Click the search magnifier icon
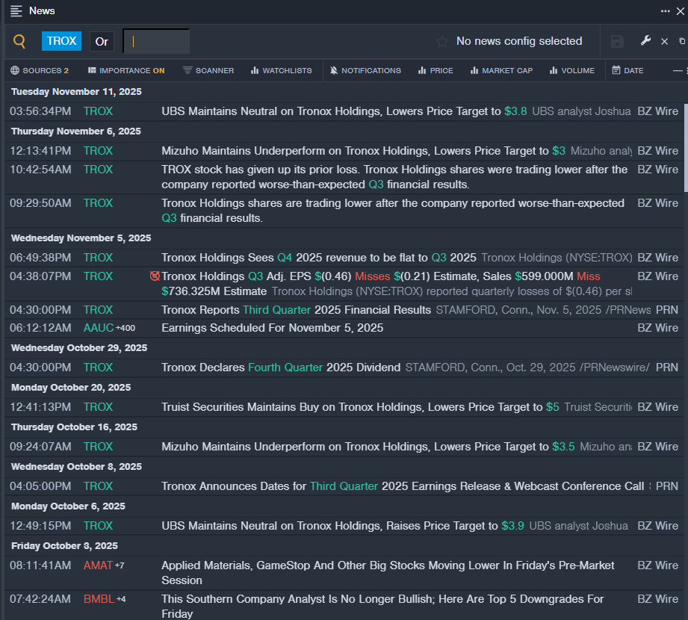 coord(20,42)
